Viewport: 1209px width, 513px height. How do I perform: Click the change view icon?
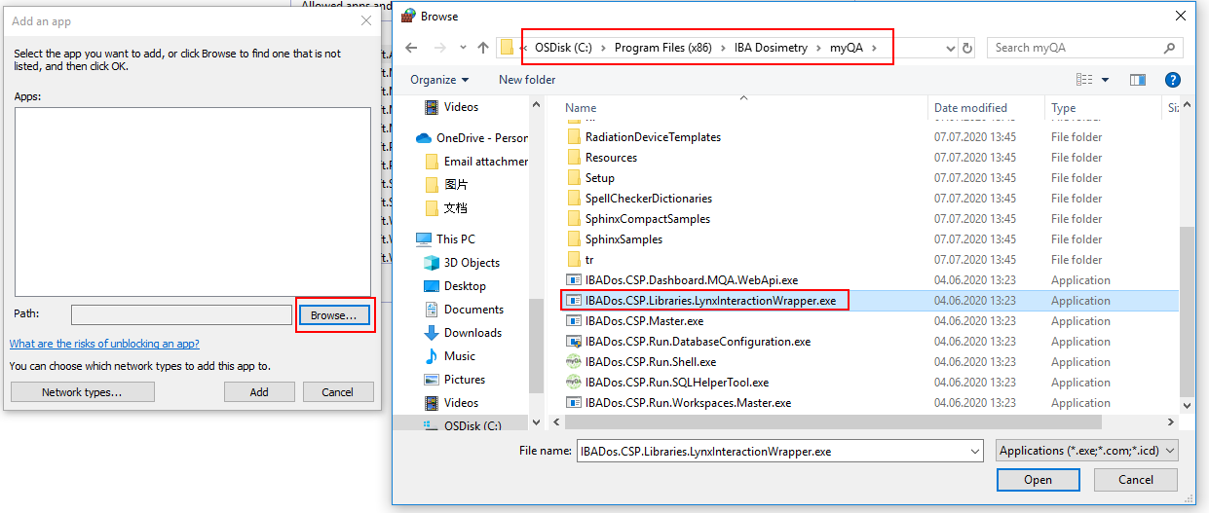coord(1084,80)
